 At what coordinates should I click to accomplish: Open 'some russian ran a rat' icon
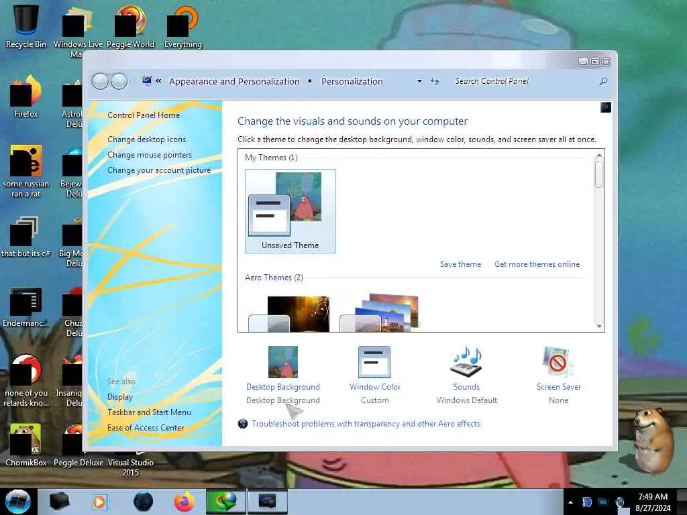click(26, 171)
